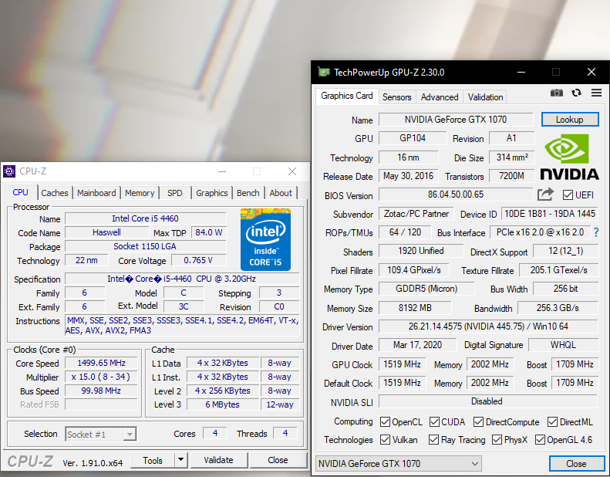Open the GPU-Z hamburger menu

[596, 93]
